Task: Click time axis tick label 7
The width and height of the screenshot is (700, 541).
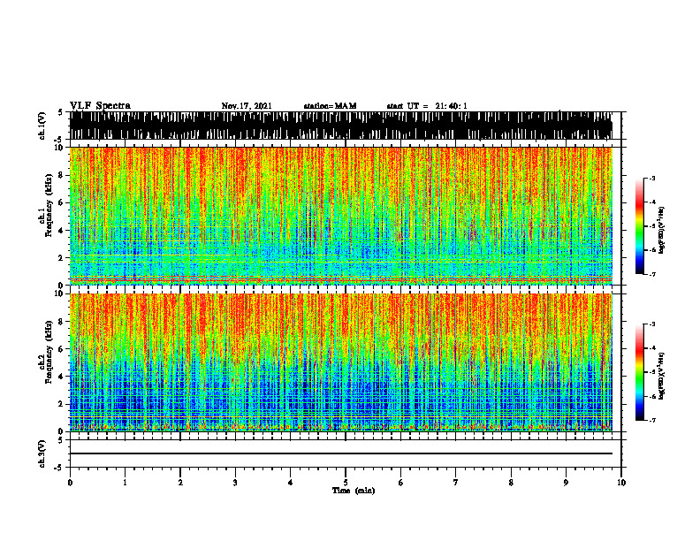Action: 456,483
